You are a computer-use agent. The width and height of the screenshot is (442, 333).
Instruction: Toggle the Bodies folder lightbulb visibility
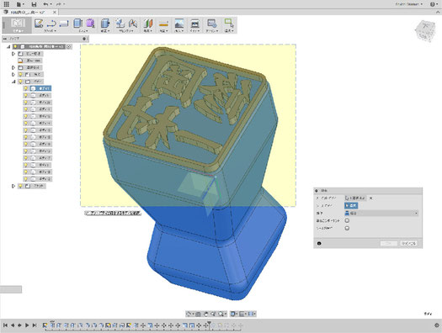coord(20,82)
